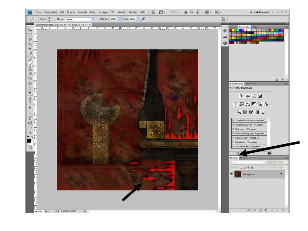Select the Eyedropper tool

click(30, 54)
